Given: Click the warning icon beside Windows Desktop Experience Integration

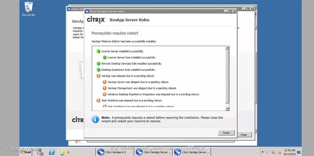Looking at the screenshot, I should (x=105, y=94).
